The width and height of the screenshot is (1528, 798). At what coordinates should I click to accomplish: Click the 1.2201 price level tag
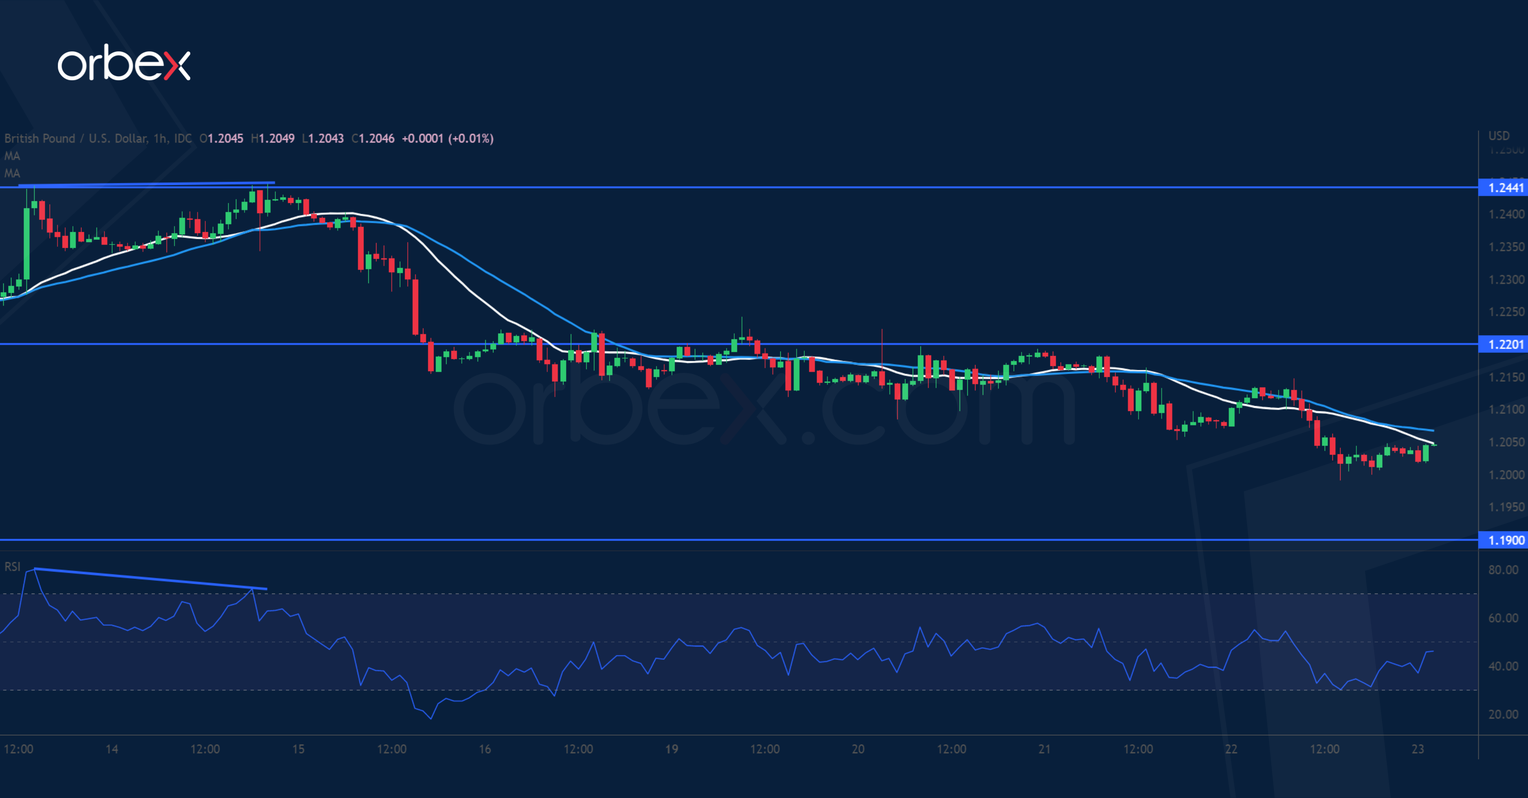(1506, 345)
